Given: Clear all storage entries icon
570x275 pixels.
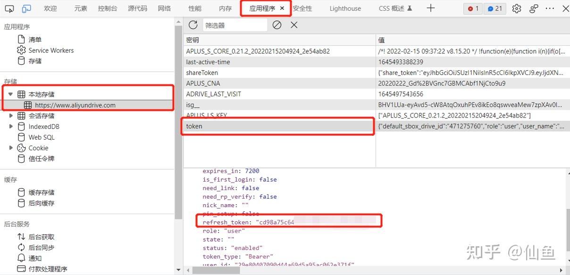Looking at the screenshot, I should [277, 25].
